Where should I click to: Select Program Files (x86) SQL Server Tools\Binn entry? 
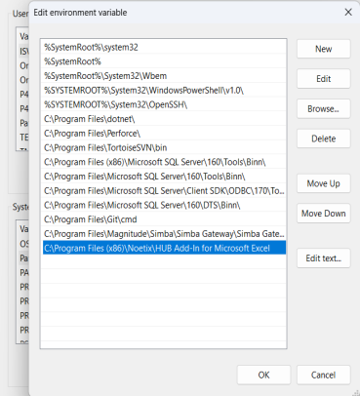click(x=164, y=162)
